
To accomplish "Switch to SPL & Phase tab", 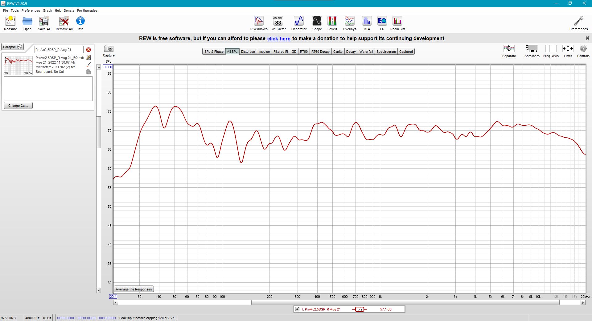I will click(214, 52).
